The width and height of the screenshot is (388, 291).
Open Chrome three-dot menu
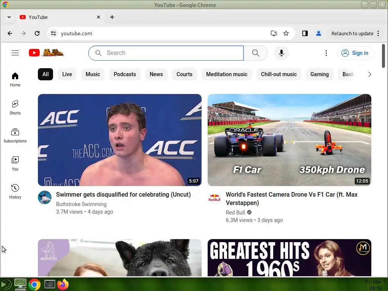(x=378, y=33)
